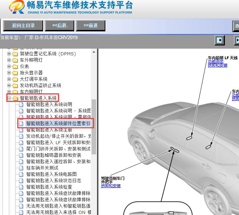Select the 车外照明灯 folder icon
239x215 pixels.
pos(15,60)
